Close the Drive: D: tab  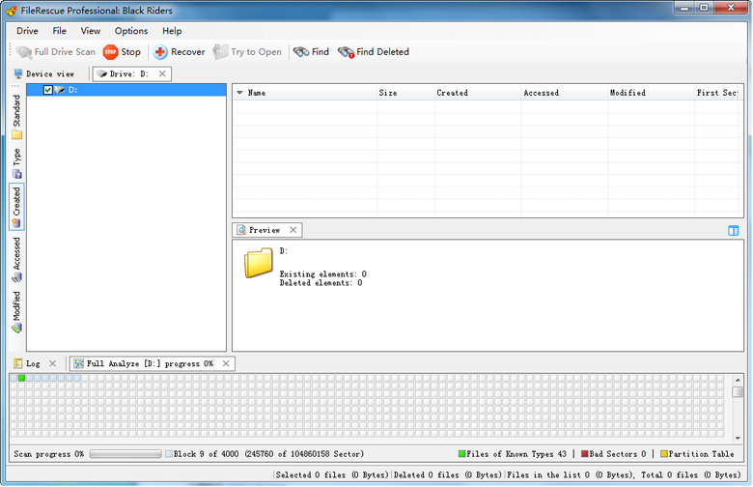coord(162,73)
